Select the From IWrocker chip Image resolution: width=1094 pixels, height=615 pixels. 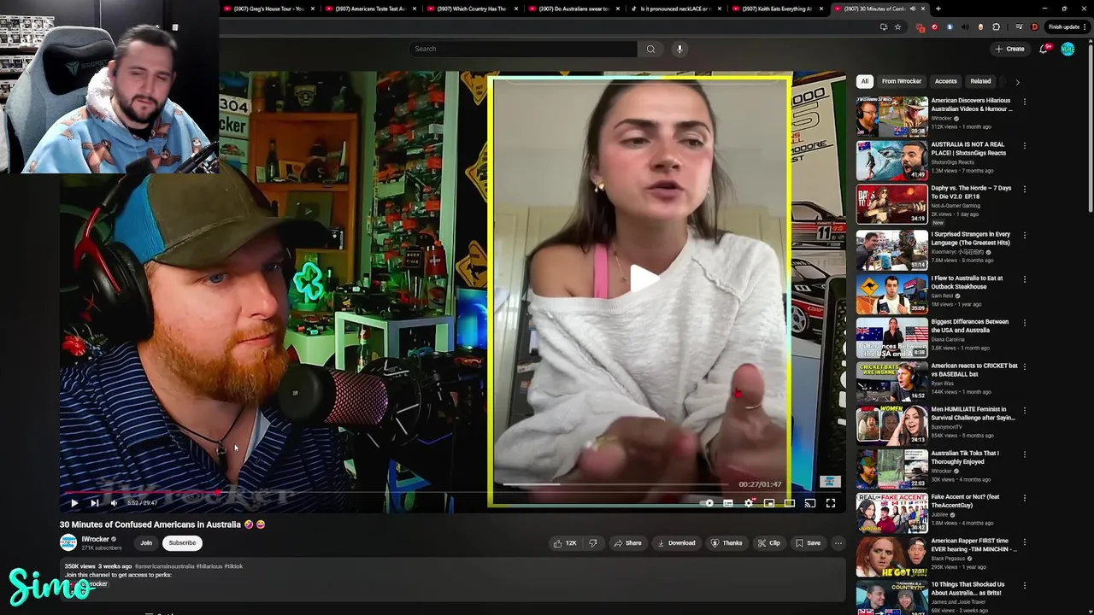click(902, 81)
